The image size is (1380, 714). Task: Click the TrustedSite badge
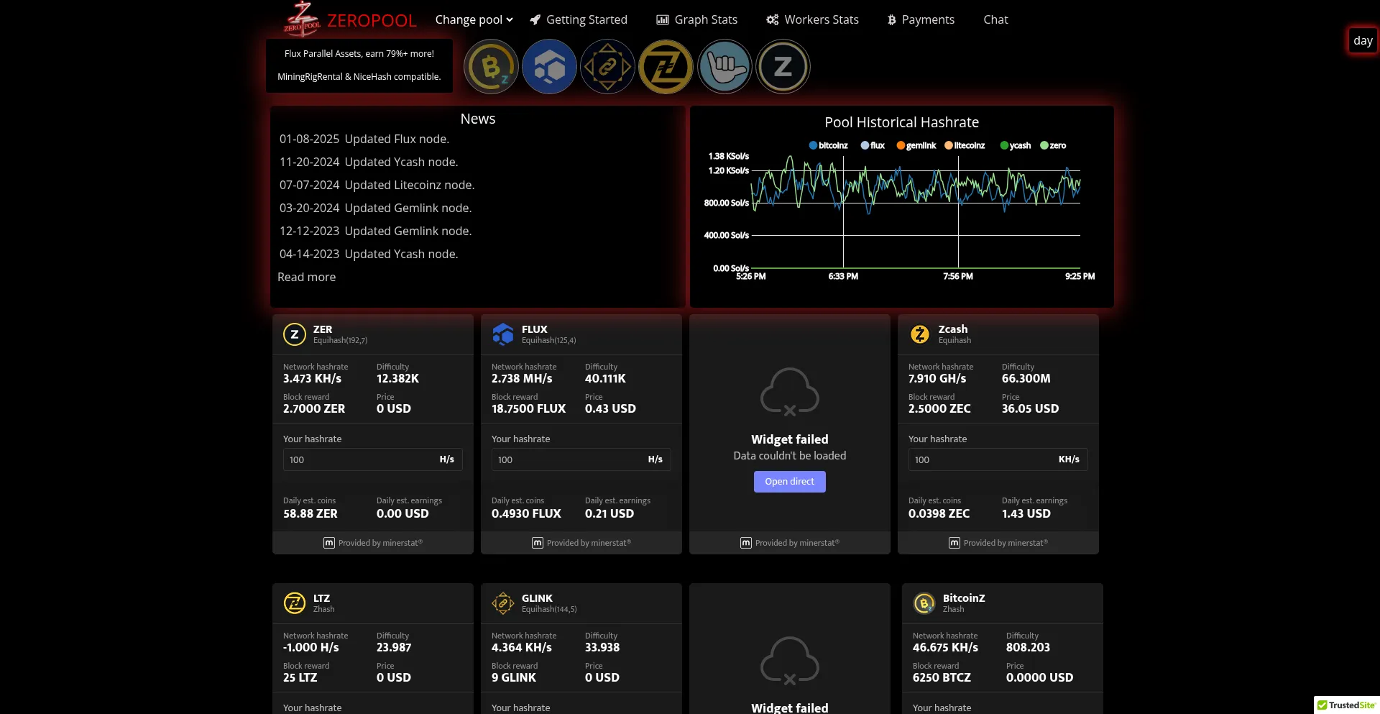pyautogui.click(x=1348, y=705)
